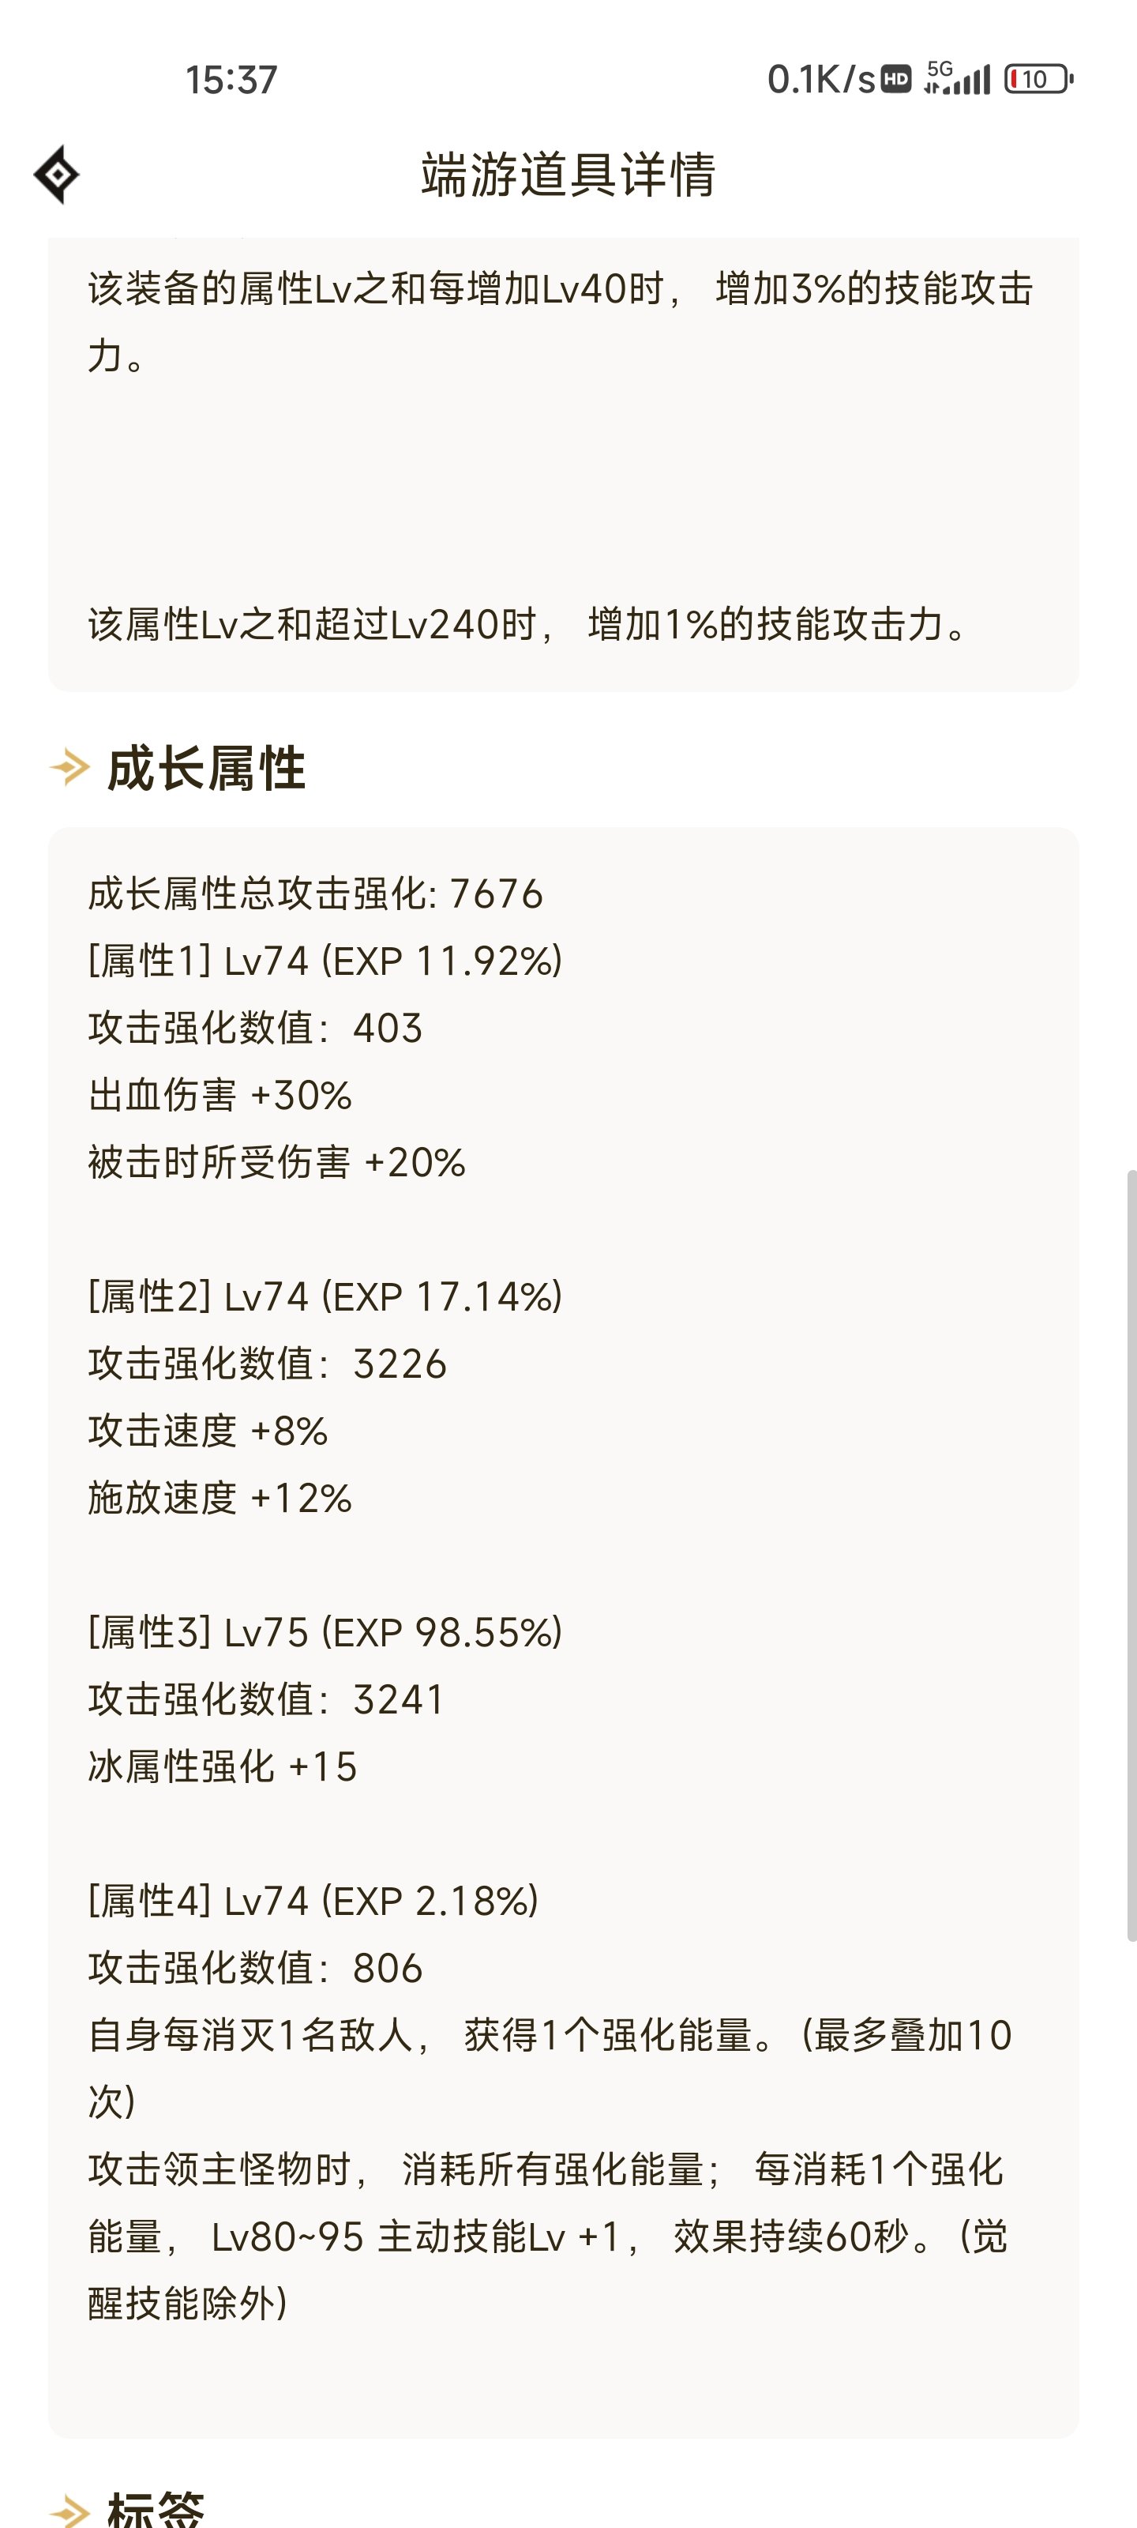Tap the 冰属性强化 +15 attribute text
Screen dimensions: 1137x2528
pos(223,1766)
